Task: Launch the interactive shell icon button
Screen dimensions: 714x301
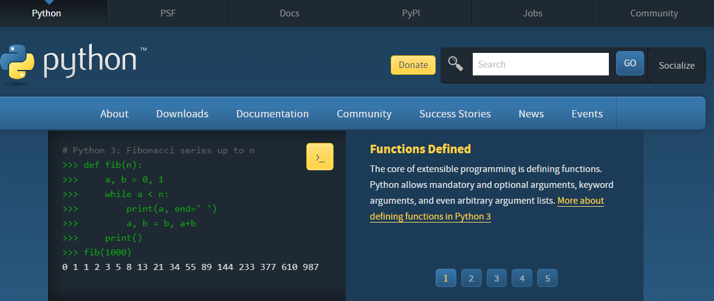Action: coord(320,157)
